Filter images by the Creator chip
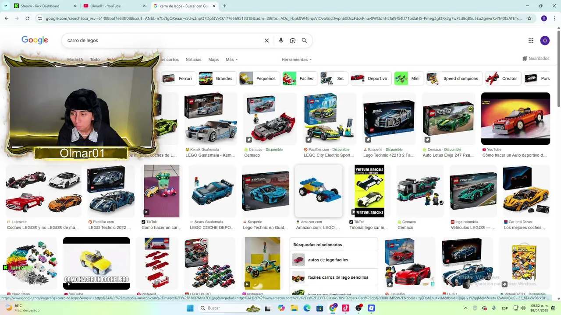Viewport: 561px width, 315px height. pos(503,78)
